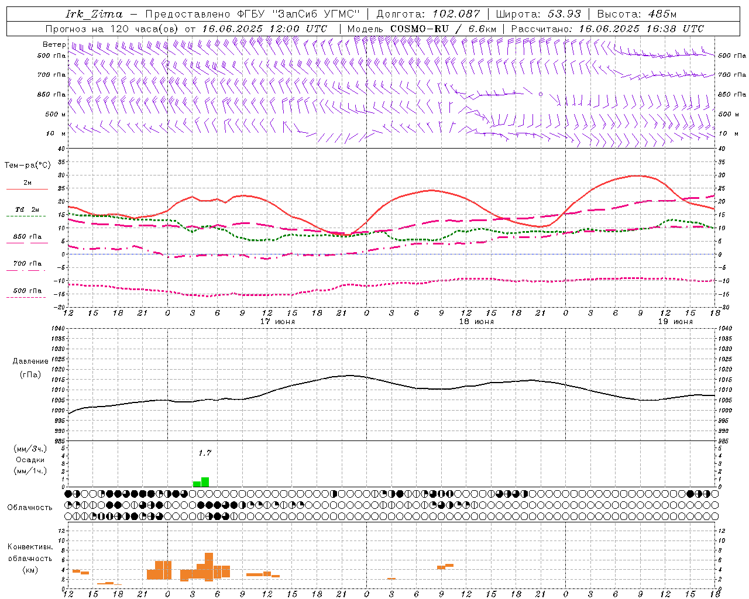Click the forecast start time "16.06.2025 12:00 UTC"
The image size is (749, 599).
click(x=264, y=29)
